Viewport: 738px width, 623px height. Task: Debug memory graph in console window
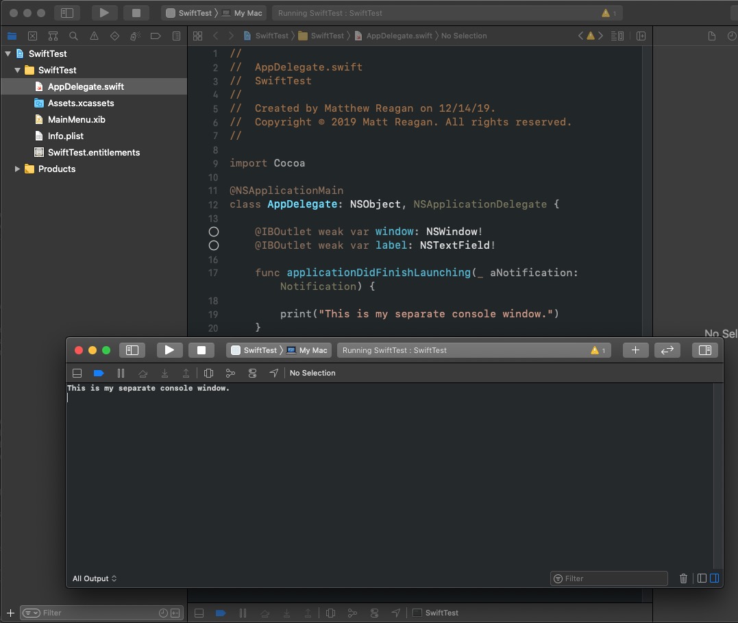230,373
